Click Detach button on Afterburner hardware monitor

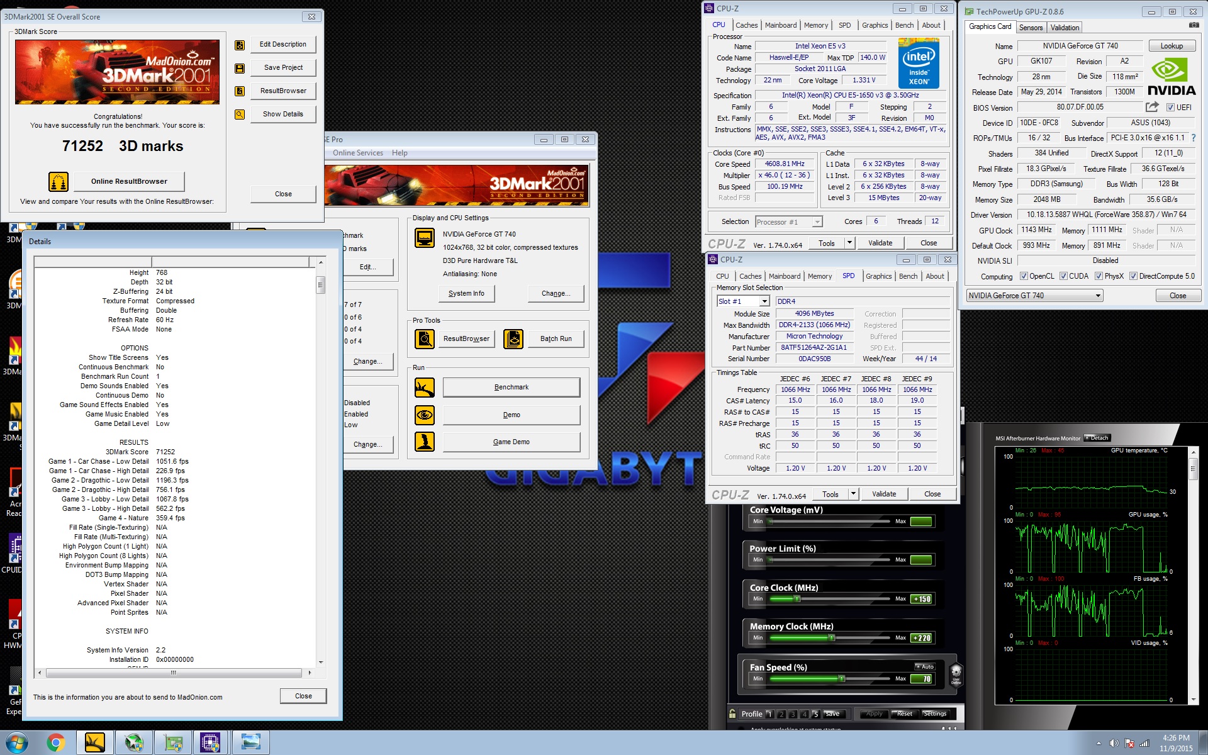(x=1098, y=438)
